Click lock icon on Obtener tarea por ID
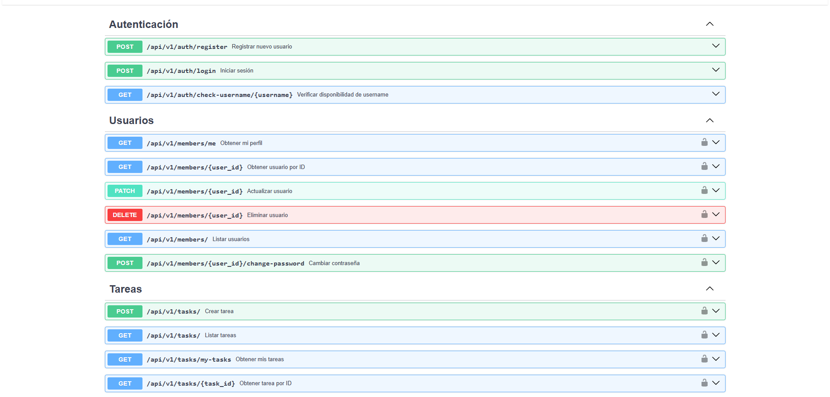The width and height of the screenshot is (830, 397). (704, 383)
